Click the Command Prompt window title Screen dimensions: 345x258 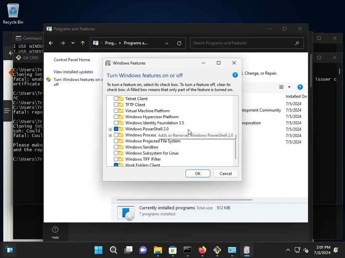tap(32, 38)
